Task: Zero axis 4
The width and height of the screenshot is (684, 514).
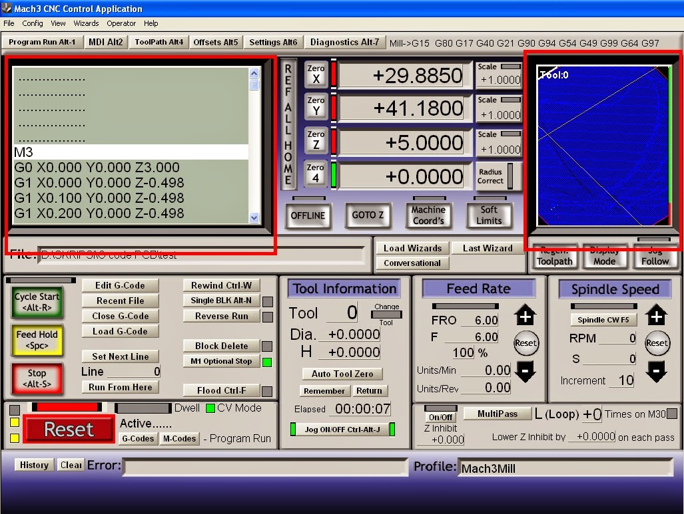Action: [x=316, y=173]
